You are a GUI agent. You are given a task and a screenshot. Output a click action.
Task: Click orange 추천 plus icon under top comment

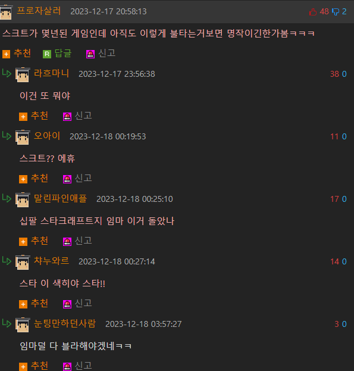pyautogui.click(x=6, y=54)
